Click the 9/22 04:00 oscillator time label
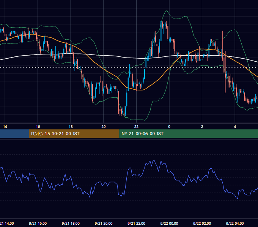The image size is (258, 227). point(235,223)
